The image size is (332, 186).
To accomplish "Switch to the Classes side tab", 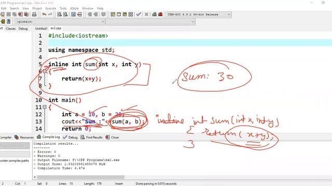I will pyautogui.click(x=10, y=28).
